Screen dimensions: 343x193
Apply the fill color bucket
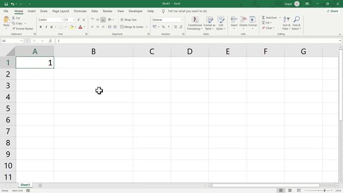click(72, 27)
